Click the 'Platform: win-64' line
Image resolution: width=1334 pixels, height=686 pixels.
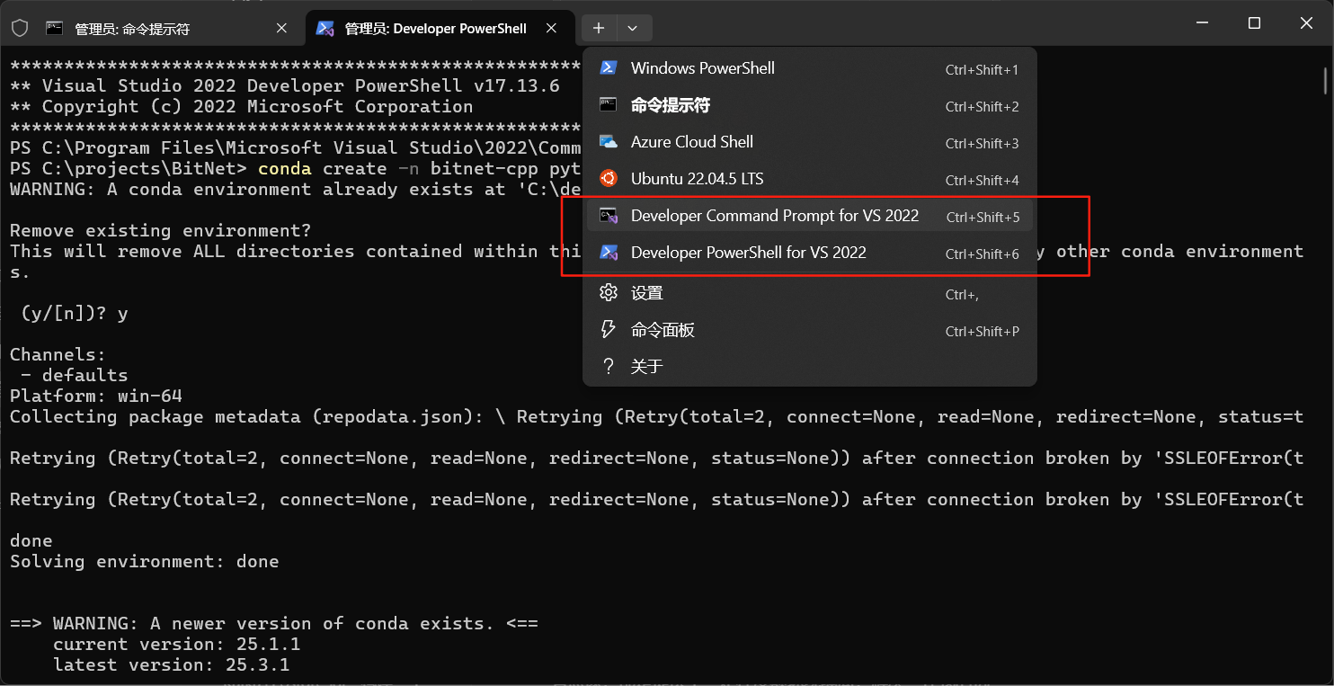96,396
